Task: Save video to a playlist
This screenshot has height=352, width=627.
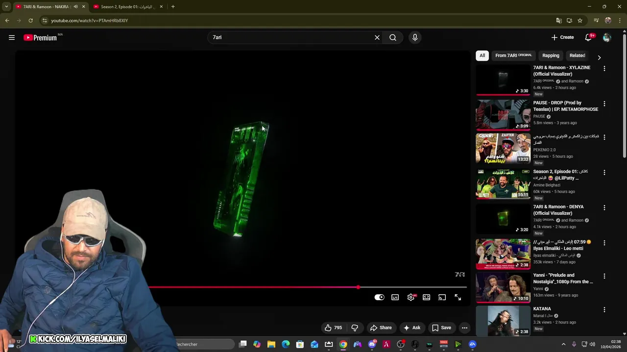Action: [x=441, y=328]
